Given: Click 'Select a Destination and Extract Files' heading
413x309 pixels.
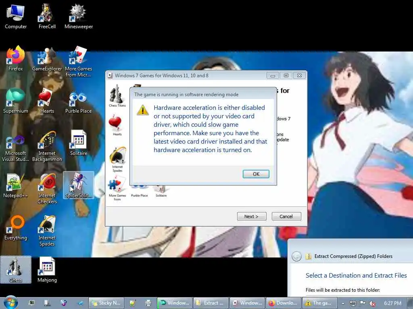Looking at the screenshot, I should click(356, 275).
